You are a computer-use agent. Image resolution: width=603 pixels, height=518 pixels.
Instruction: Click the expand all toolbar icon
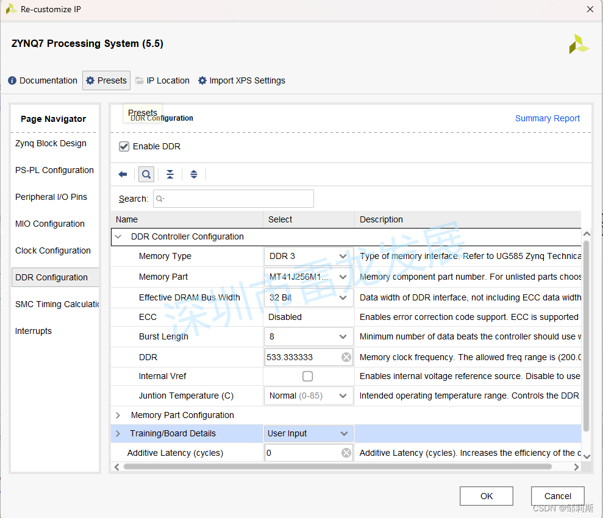coord(194,174)
